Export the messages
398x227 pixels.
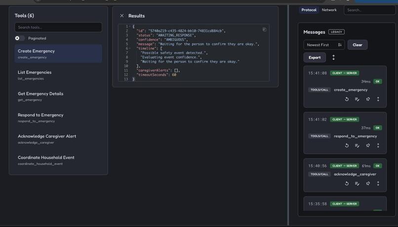click(315, 58)
